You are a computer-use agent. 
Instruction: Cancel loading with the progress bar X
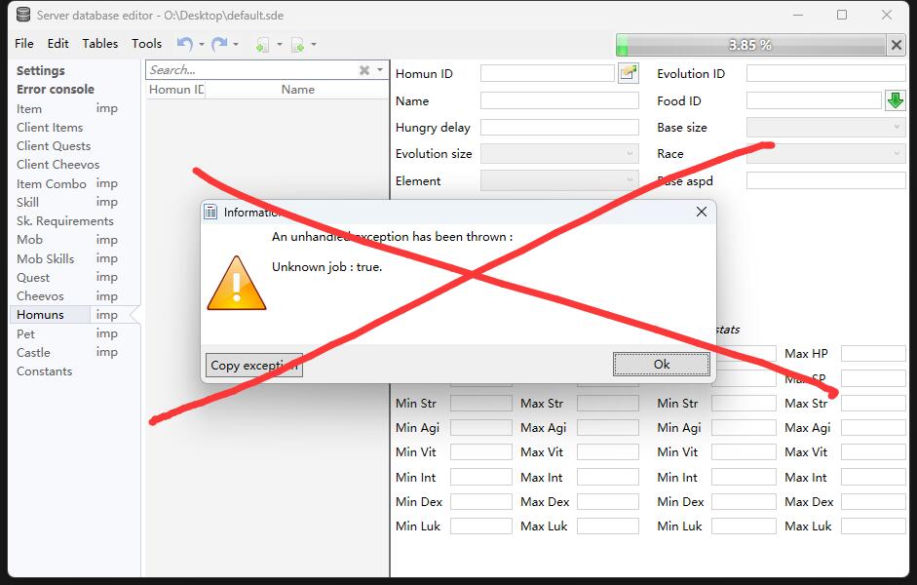pos(897,45)
